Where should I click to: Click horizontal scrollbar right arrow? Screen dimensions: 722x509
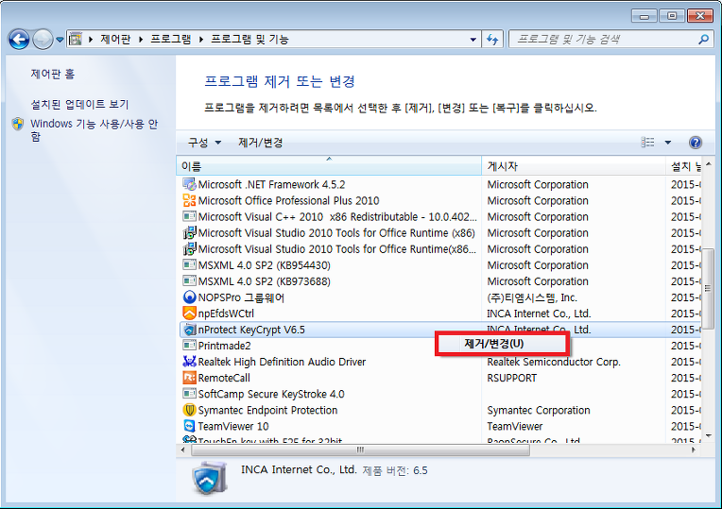694,450
